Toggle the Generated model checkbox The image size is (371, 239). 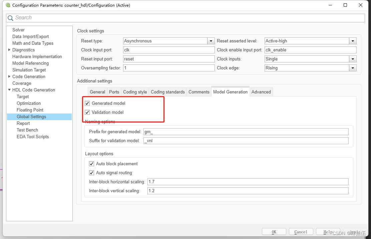(x=87, y=103)
